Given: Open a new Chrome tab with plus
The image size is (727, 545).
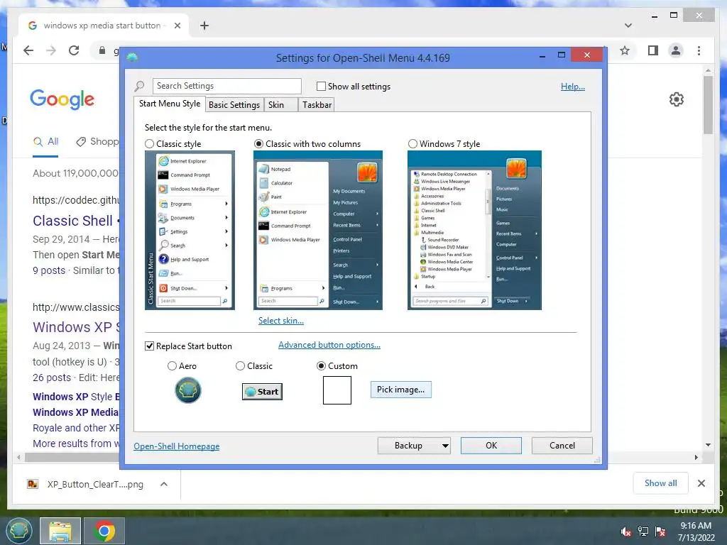Looking at the screenshot, I should pos(204,26).
